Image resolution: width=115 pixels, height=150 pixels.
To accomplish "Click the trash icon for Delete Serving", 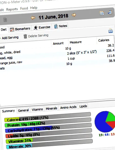I will [x=25, y=36].
